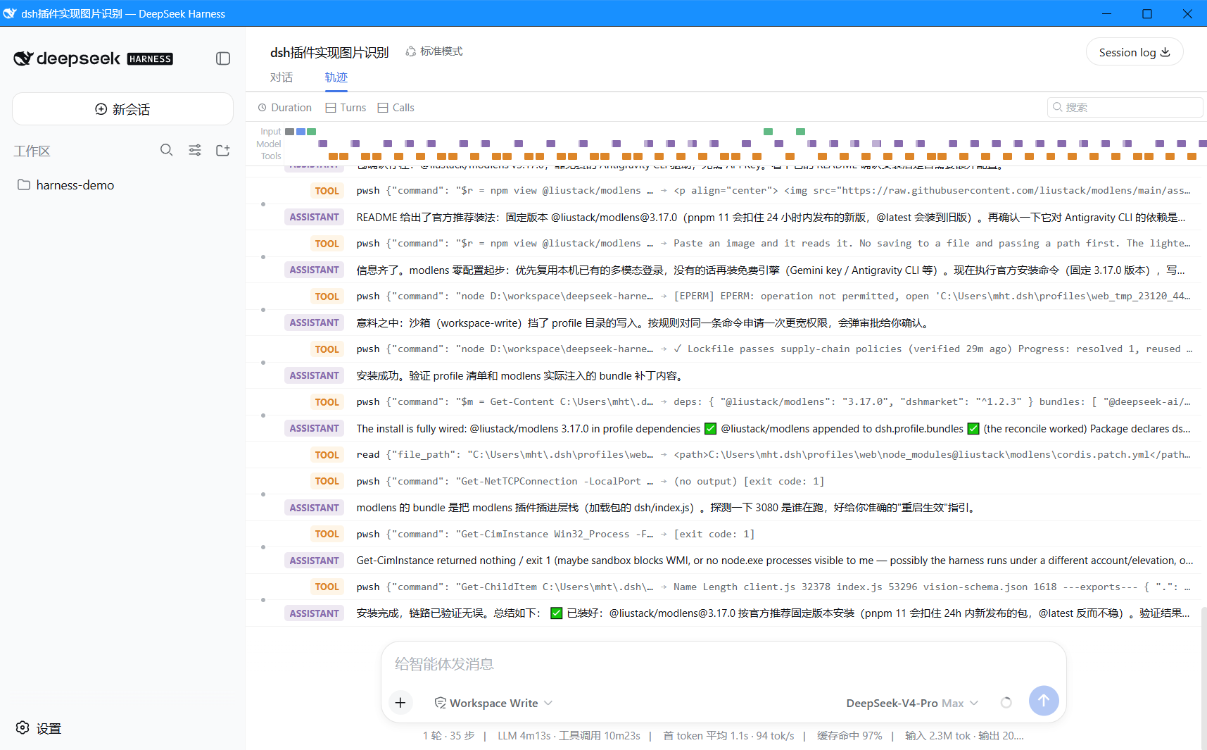This screenshot has width=1207, height=750.
Task: Switch to the 对话 tab
Action: pyautogui.click(x=282, y=77)
